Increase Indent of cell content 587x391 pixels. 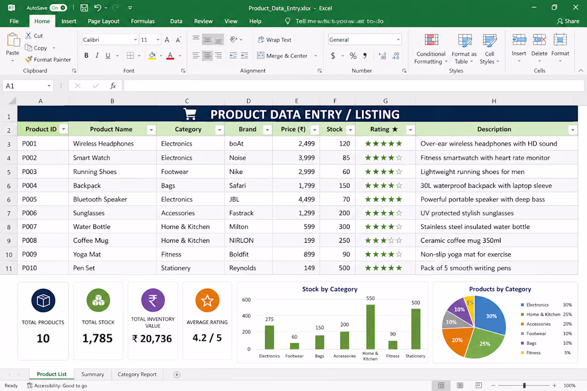pyautogui.click(x=244, y=55)
